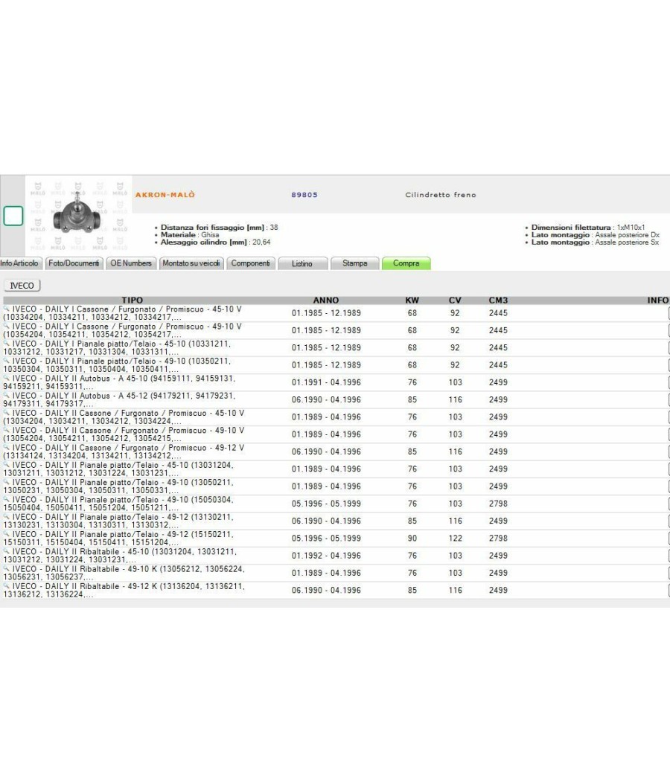Click magnifier icon for DAILY II Cassone 49-10 V

click(7, 431)
